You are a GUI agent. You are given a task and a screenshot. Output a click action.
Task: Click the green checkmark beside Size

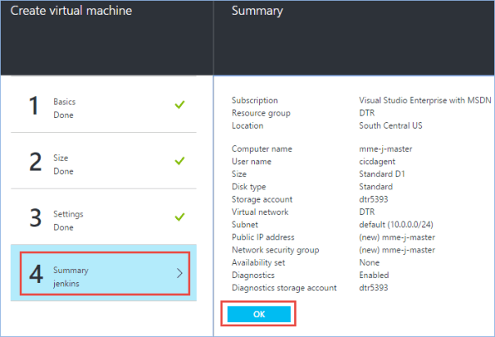(179, 160)
